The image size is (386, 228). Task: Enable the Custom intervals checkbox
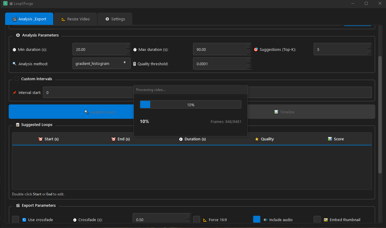(x=17, y=79)
